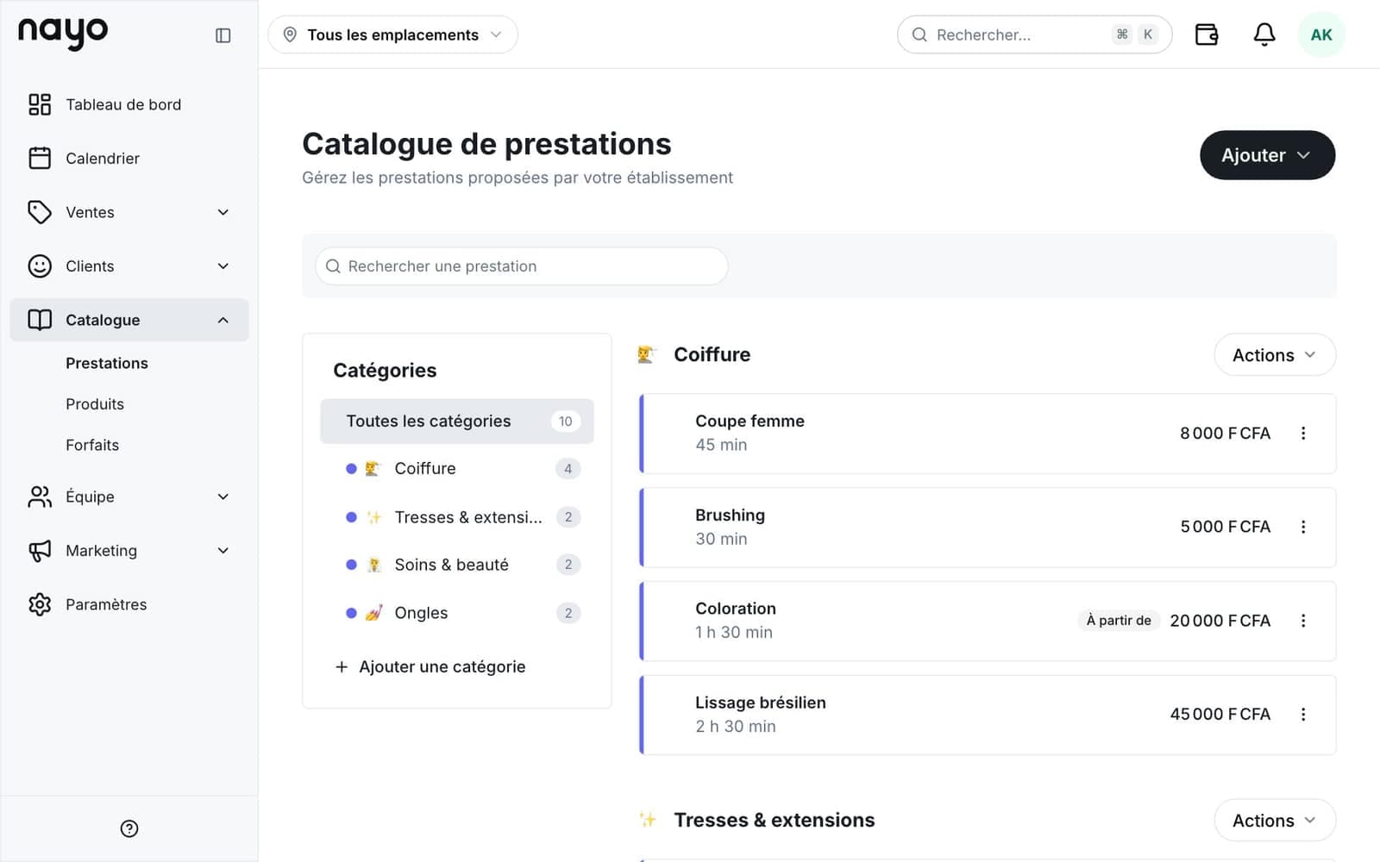Click the Calendrier calendar icon
The width and height of the screenshot is (1380, 862).
point(40,158)
